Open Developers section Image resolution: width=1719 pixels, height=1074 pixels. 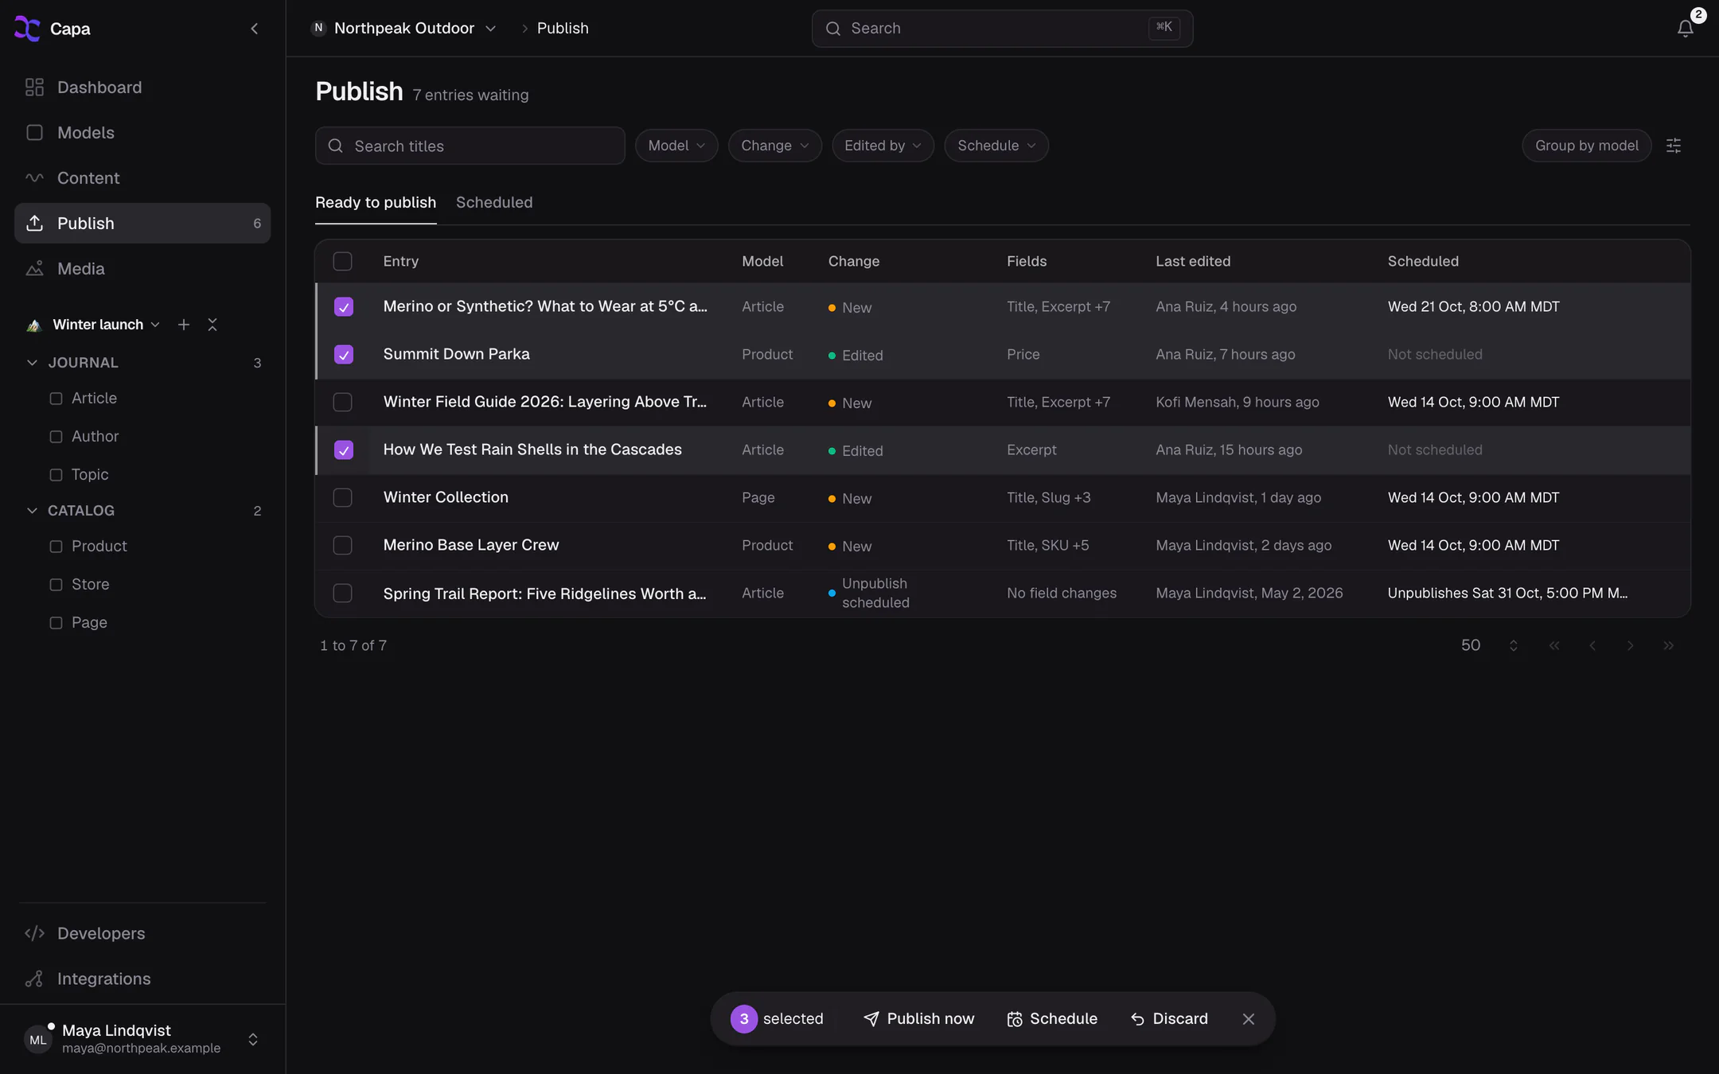pyautogui.click(x=142, y=933)
